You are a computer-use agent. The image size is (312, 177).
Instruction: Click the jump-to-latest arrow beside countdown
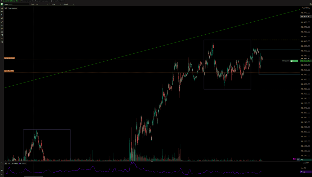click(x=298, y=159)
